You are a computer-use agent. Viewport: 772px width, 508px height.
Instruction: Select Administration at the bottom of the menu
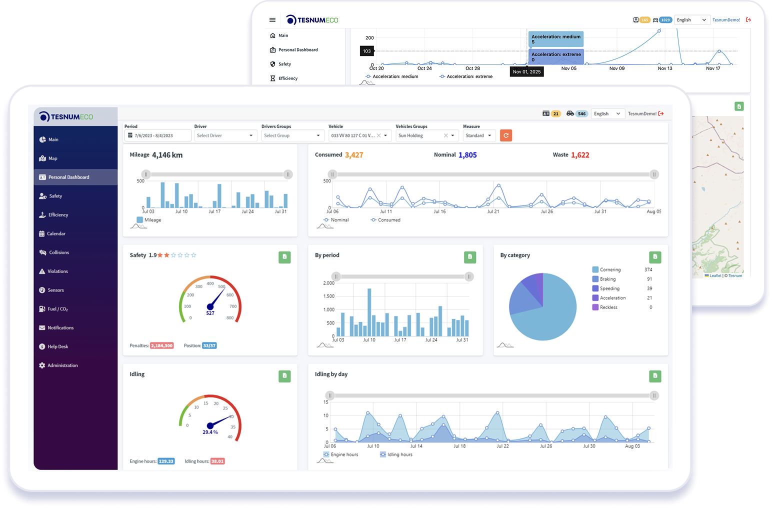pyautogui.click(x=62, y=365)
